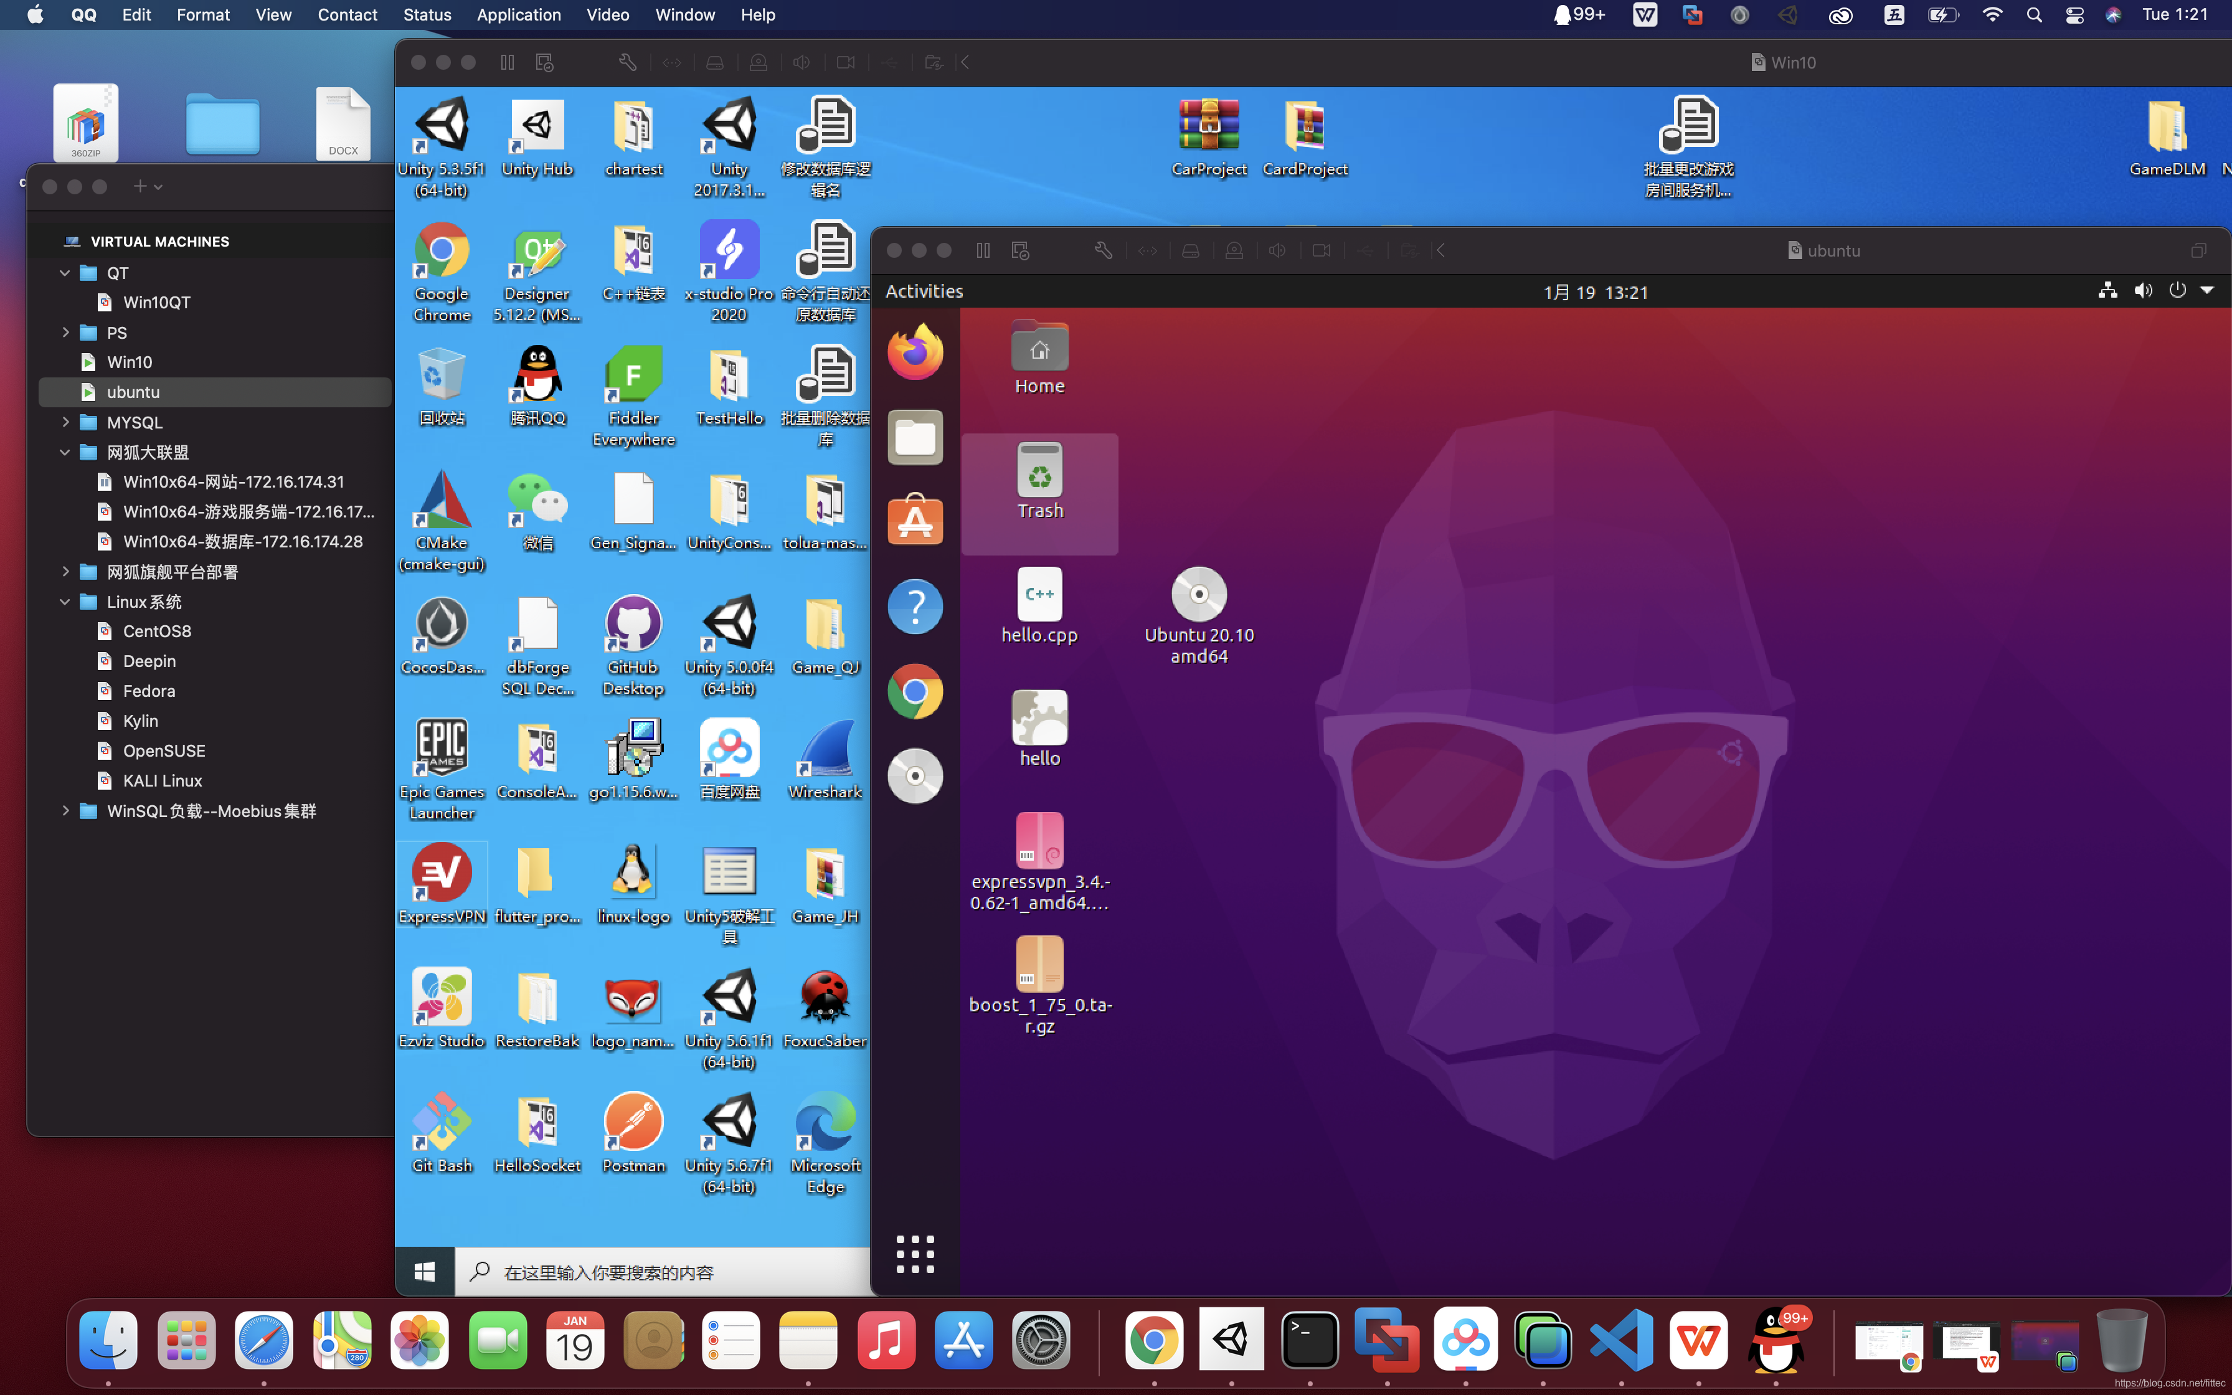This screenshot has width=2232, height=1395.
Task: Select the expressvpn deb package file
Action: click(1039, 863)
